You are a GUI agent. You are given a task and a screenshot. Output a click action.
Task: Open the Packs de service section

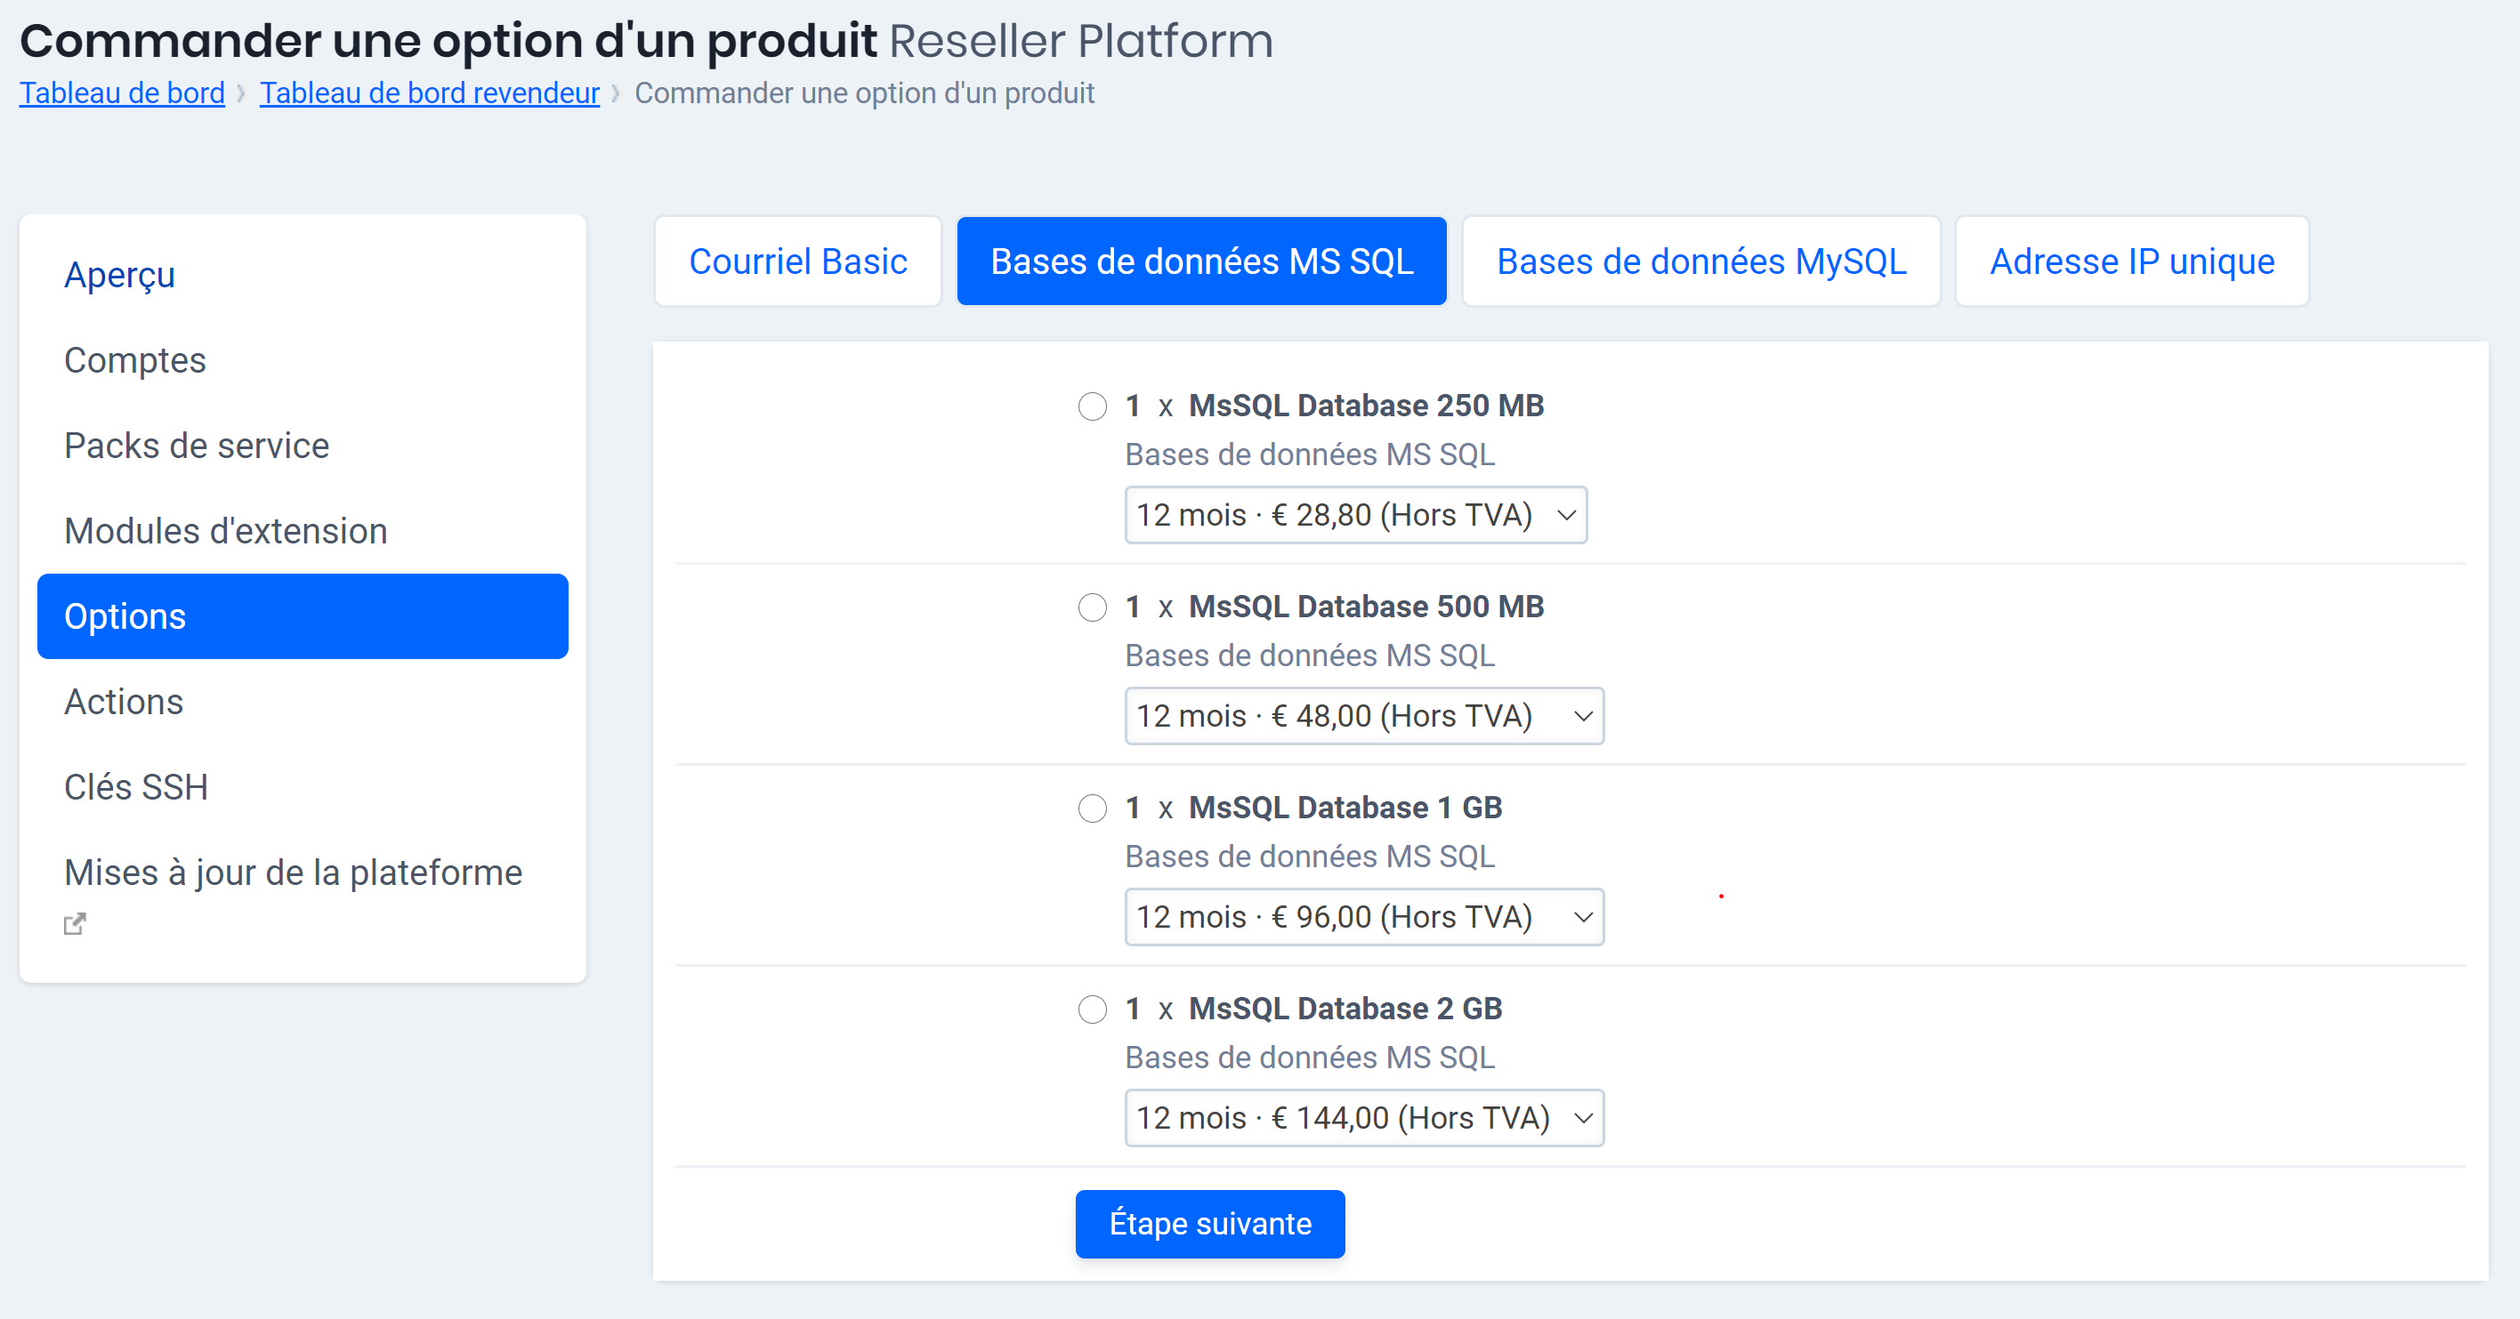coord(197,445)
